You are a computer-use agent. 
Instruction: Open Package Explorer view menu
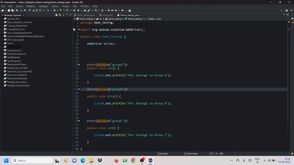click(x=63, y=15)
